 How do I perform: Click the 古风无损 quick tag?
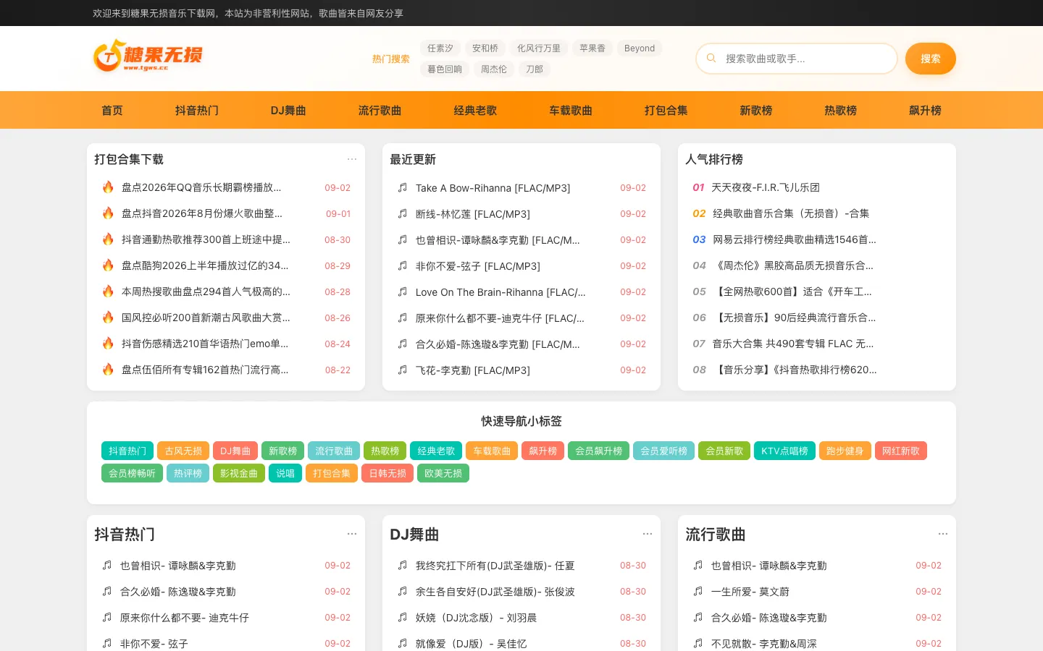click(x=183, y=451)
